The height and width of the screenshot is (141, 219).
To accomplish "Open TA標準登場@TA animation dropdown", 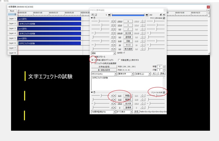I will click(x=104, y=112).
